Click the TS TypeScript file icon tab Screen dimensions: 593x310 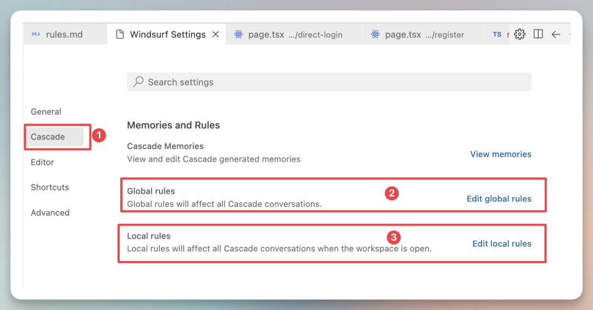(x=497, y=35)
